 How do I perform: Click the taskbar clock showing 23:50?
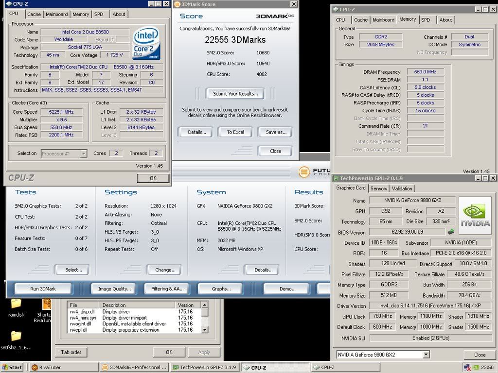pos(487,368)
